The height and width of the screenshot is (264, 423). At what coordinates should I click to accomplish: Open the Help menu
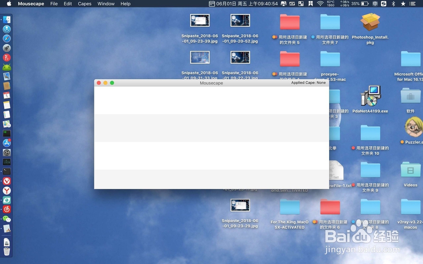pyautogui.click(x=126, y=4)
